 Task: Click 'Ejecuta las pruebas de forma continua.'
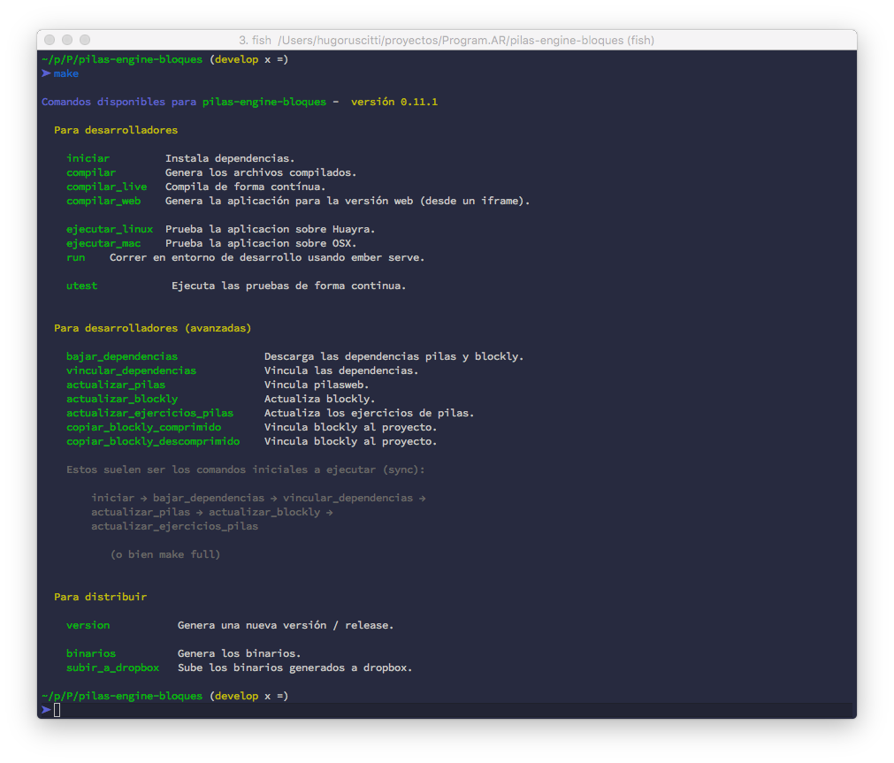288,286
